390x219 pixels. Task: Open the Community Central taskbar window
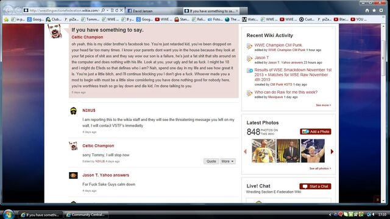click(86, 215)
